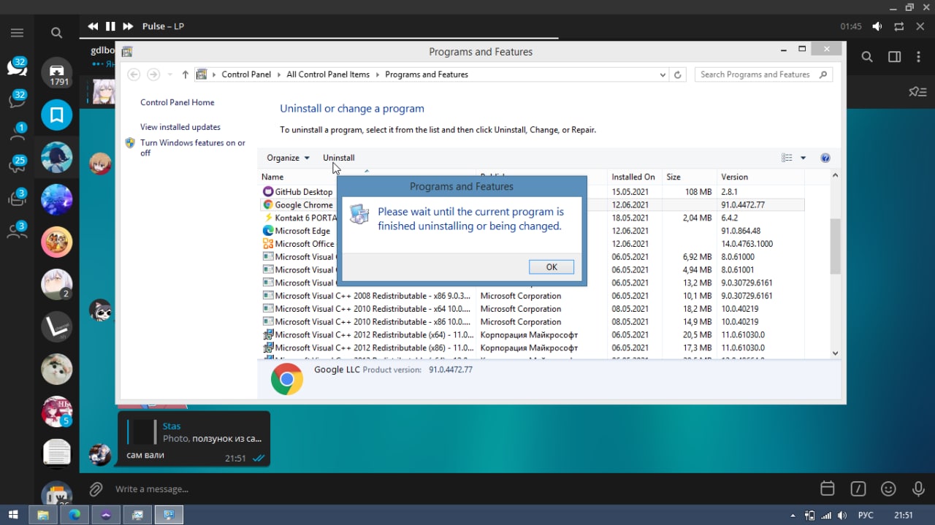Open Microsoft Edge from taskbar
935x525 pixels.
[x=75, y=515]
